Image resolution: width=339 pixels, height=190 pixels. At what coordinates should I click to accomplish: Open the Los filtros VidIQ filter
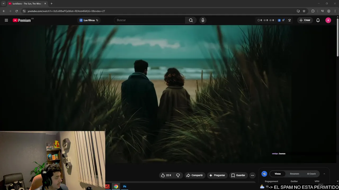pyautogui.click(x=89, y=20)
